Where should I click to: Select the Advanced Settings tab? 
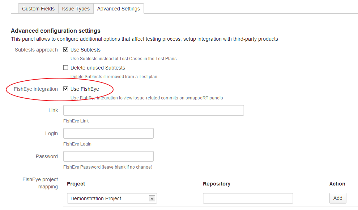(119, 9)
